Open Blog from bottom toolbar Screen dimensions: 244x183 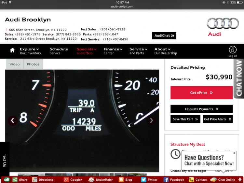125,180
